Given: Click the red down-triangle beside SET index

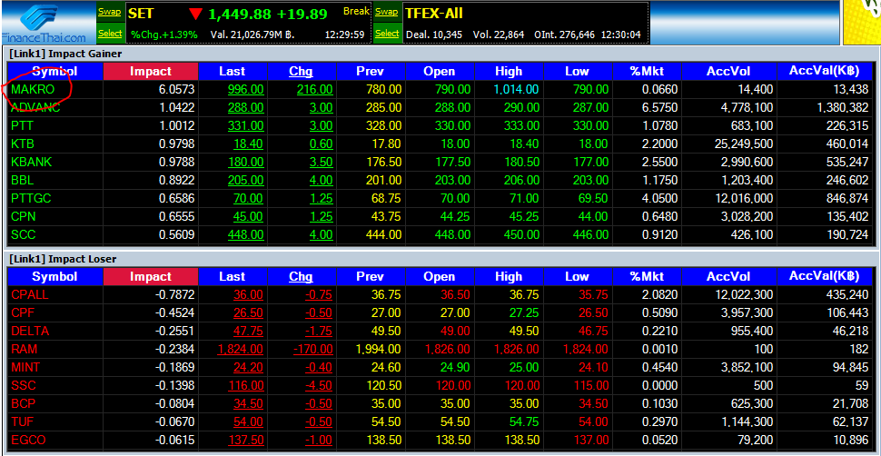Looking at the screenshot, I should (x=196, y=14).
